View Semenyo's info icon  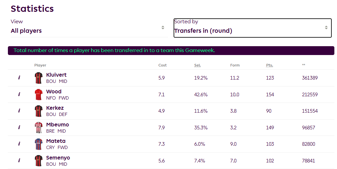tap(19, 160)
